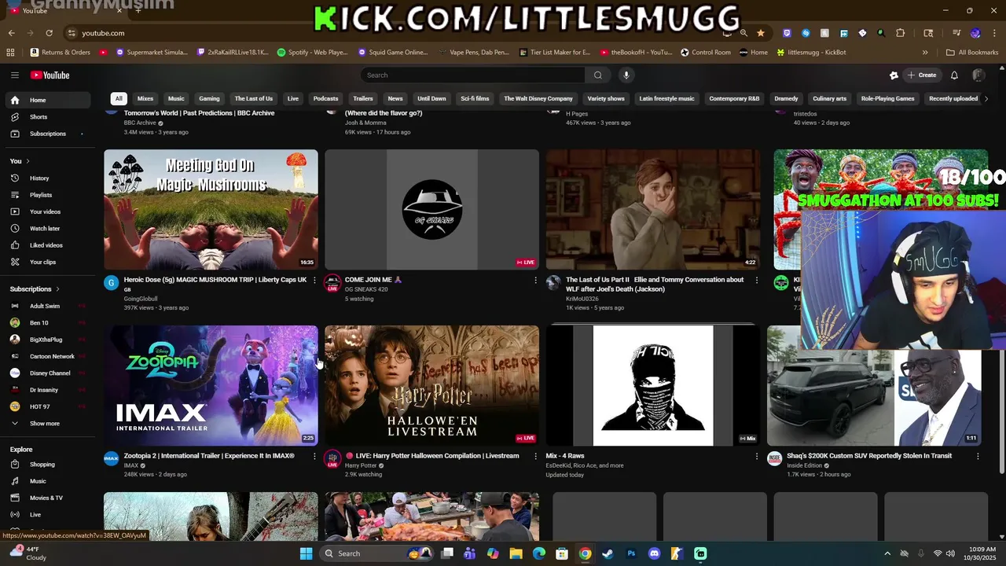Image resolution: width=1006 pixels, height=566 pixels.
Task: Open Home in the sidebar
Action: (x=46, y=100)
